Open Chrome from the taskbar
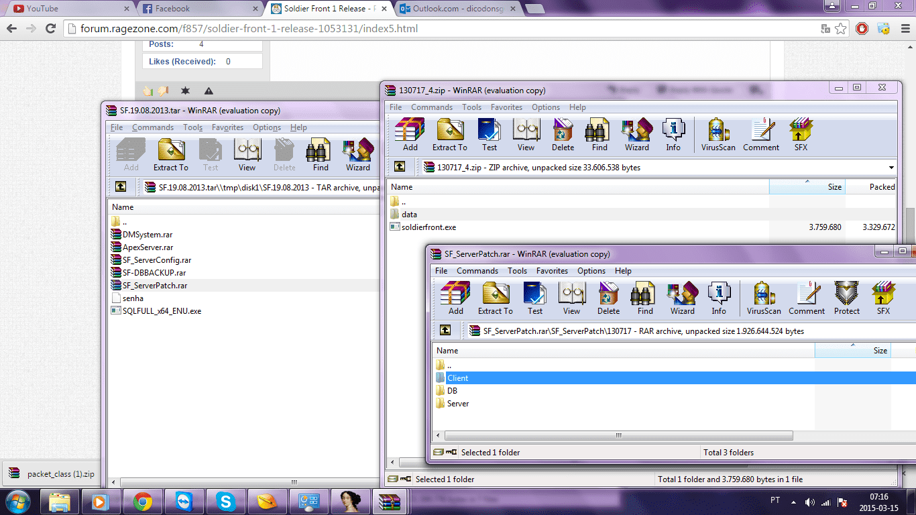 point(142,502)
